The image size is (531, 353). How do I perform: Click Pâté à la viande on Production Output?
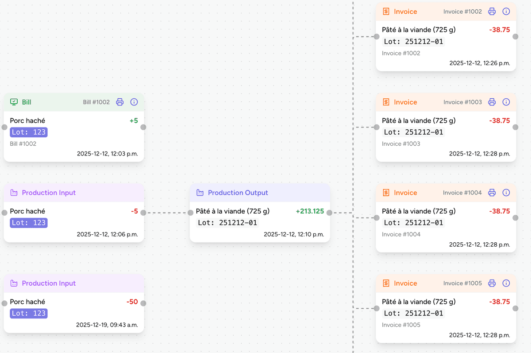pos(233,211)
